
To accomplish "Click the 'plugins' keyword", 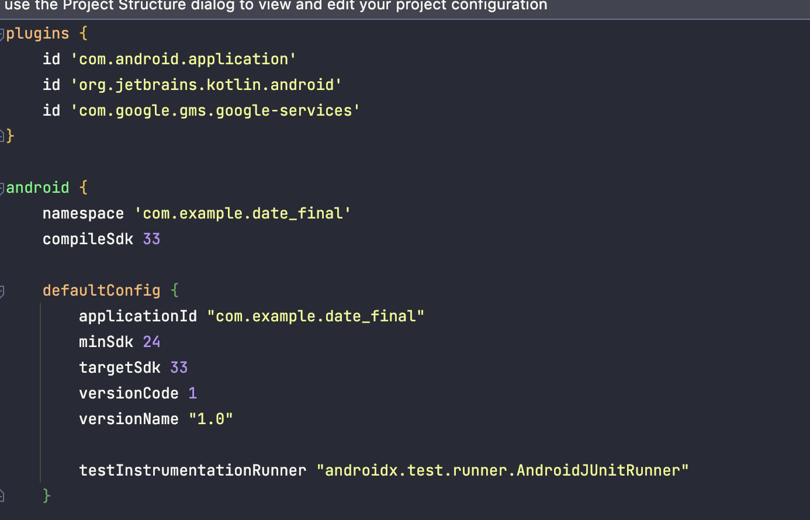I will click(x=37, y=33).
